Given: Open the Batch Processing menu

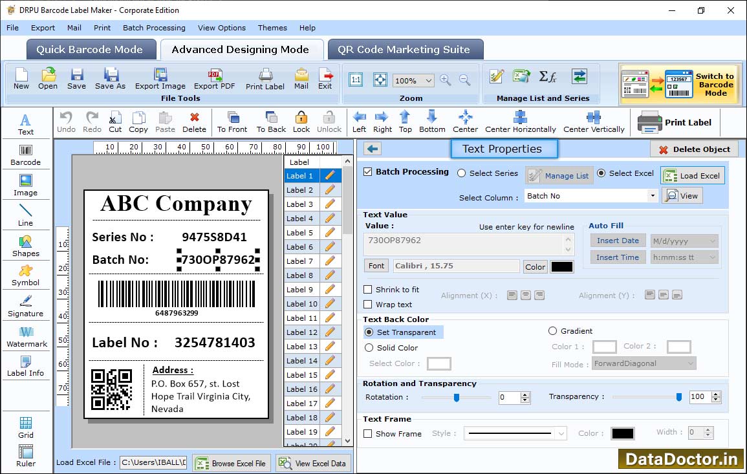Looking at the screenshot, I should point(154,28).
